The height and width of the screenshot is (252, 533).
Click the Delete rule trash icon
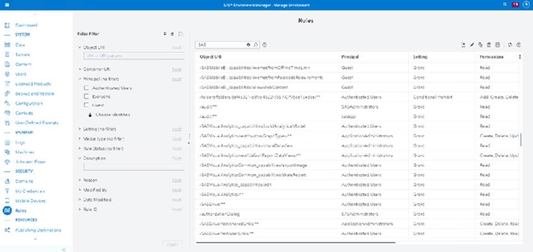[x=489, y=45]
